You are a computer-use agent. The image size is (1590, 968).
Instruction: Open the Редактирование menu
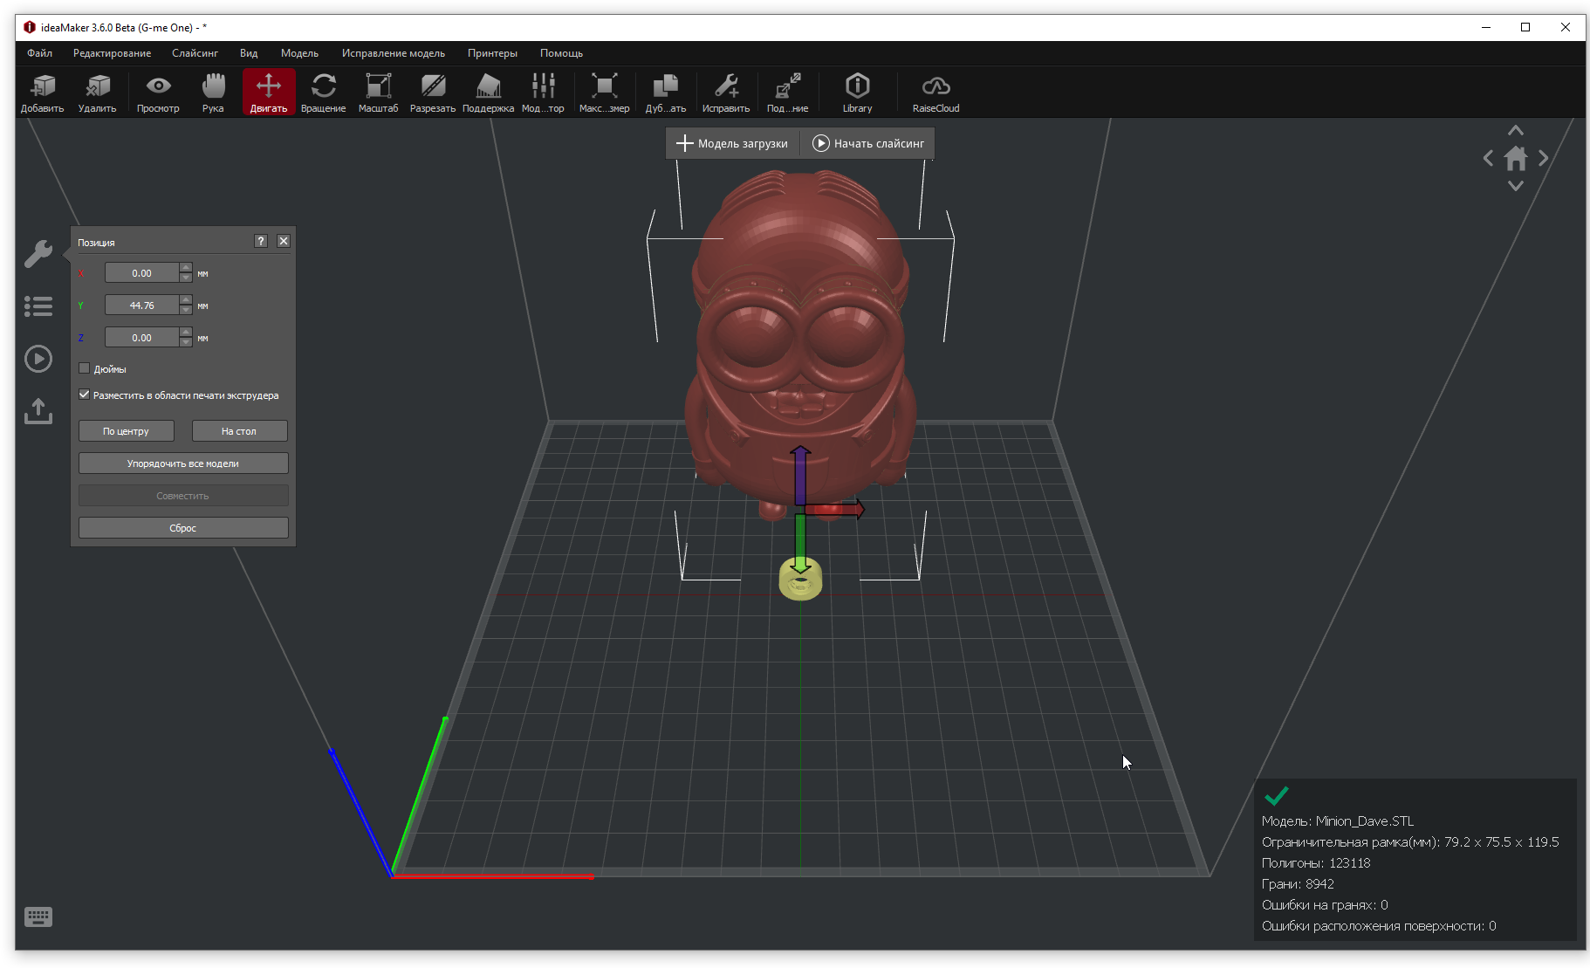point(113,53)
